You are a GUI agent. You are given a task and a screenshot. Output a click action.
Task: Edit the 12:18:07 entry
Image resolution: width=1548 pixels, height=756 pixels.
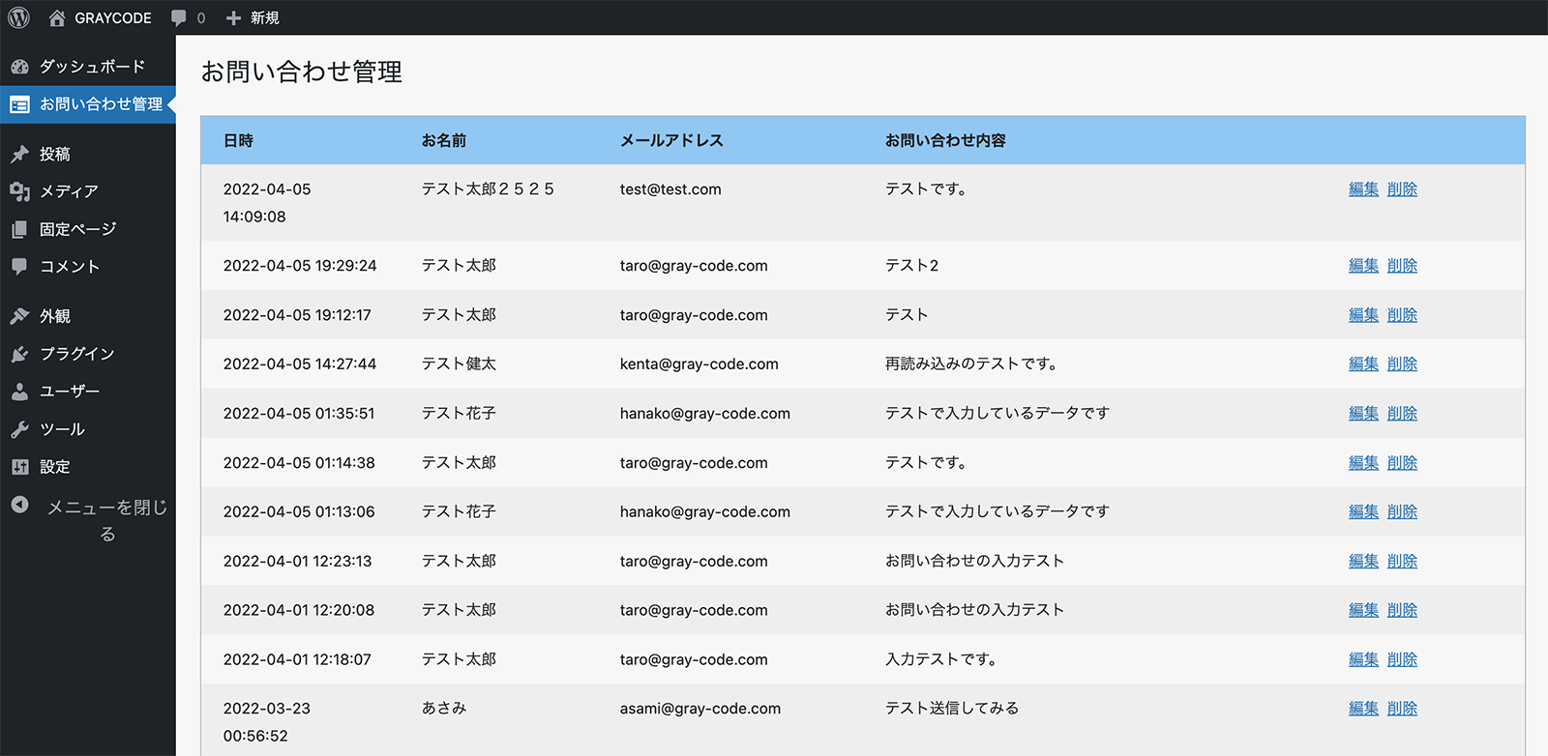tap(1363, 660)
